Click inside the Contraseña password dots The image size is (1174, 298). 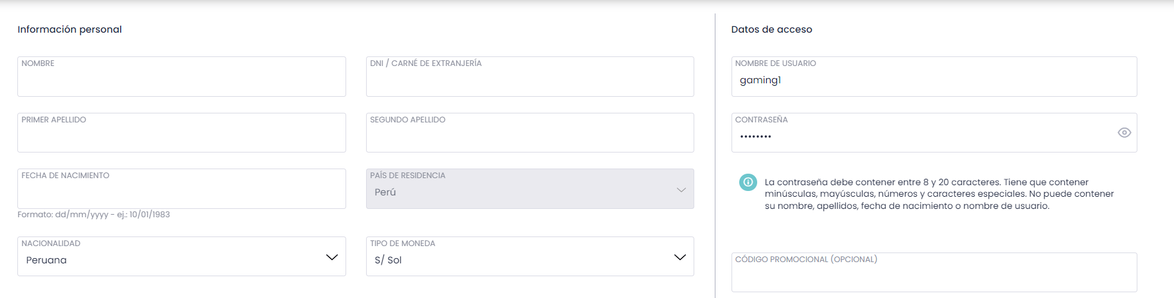(756, 137)
